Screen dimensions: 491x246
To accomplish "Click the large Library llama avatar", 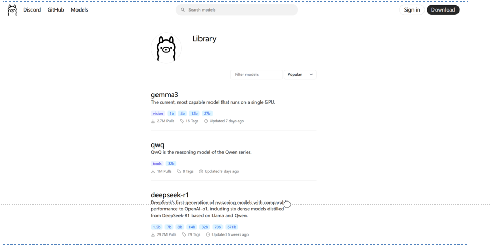I will pos(166,48).
